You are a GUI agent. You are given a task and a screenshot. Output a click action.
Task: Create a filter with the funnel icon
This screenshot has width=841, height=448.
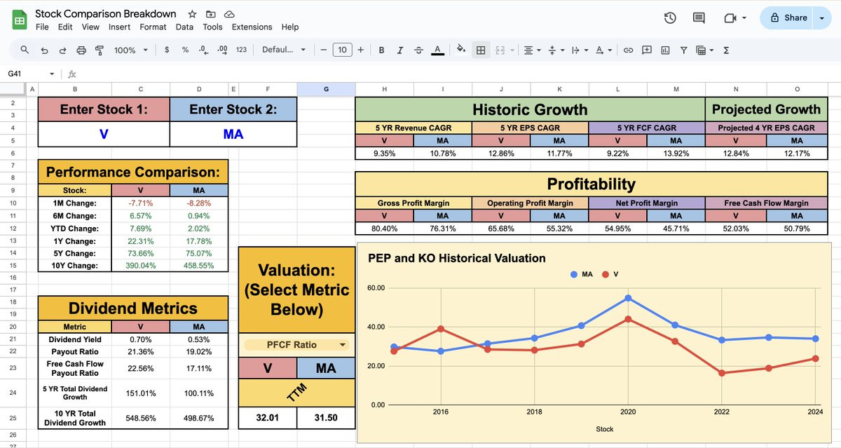683,50
